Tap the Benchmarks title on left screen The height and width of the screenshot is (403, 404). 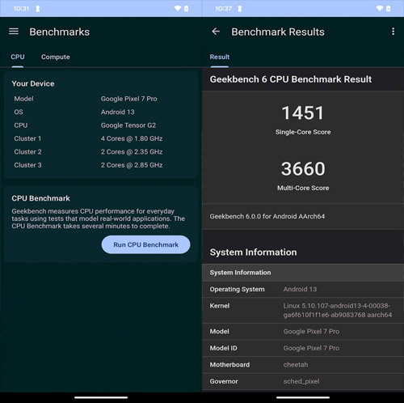point(59,32)
